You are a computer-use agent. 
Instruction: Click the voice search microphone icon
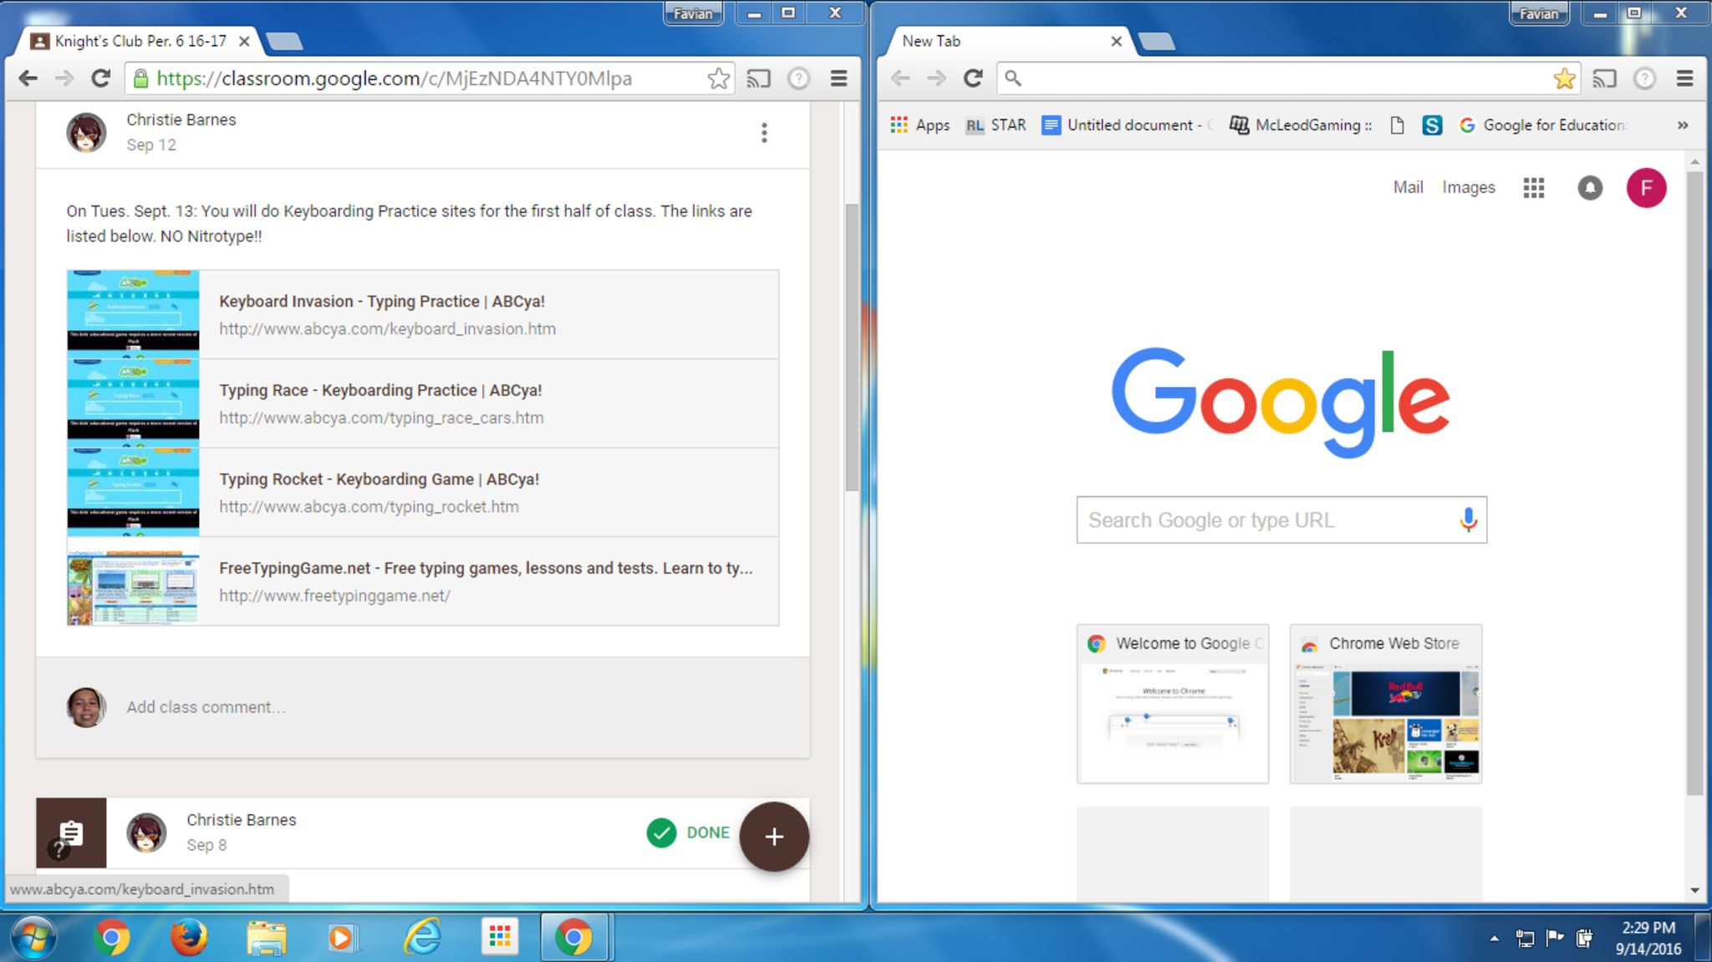1467,520
